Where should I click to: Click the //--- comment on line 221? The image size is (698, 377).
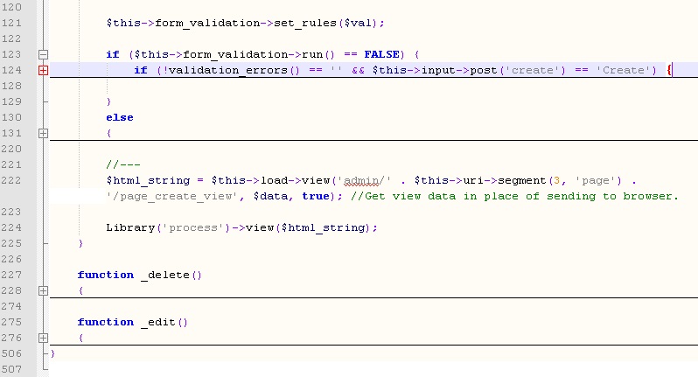coord(123,164)
